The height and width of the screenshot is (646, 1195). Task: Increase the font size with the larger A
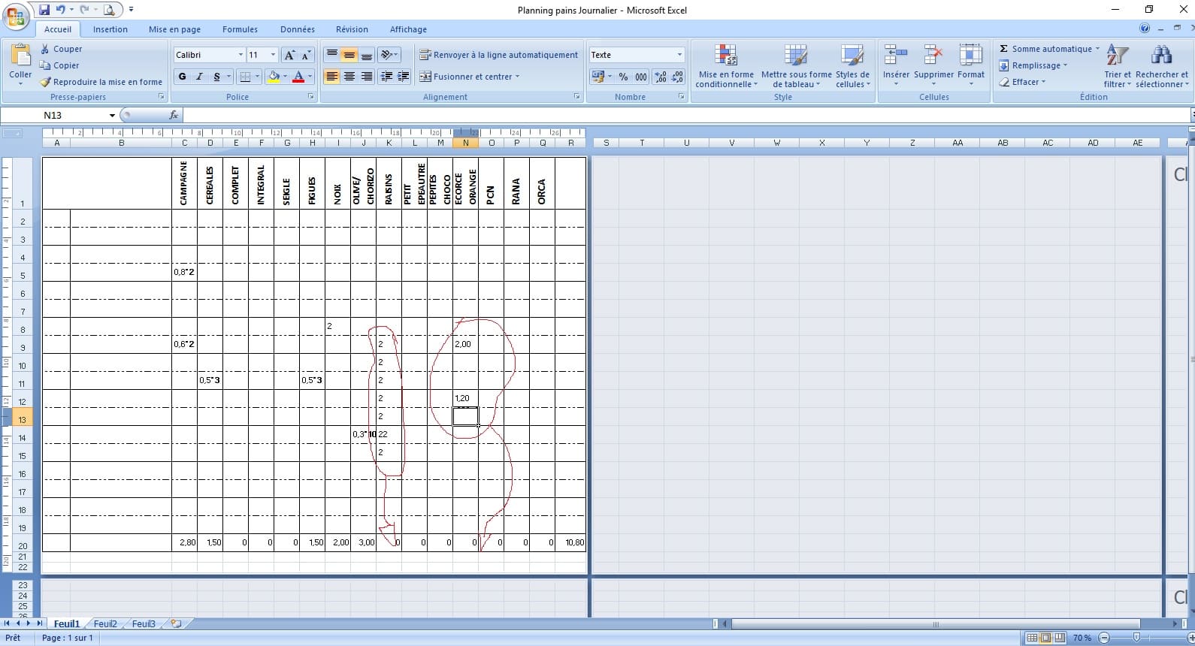289,55
